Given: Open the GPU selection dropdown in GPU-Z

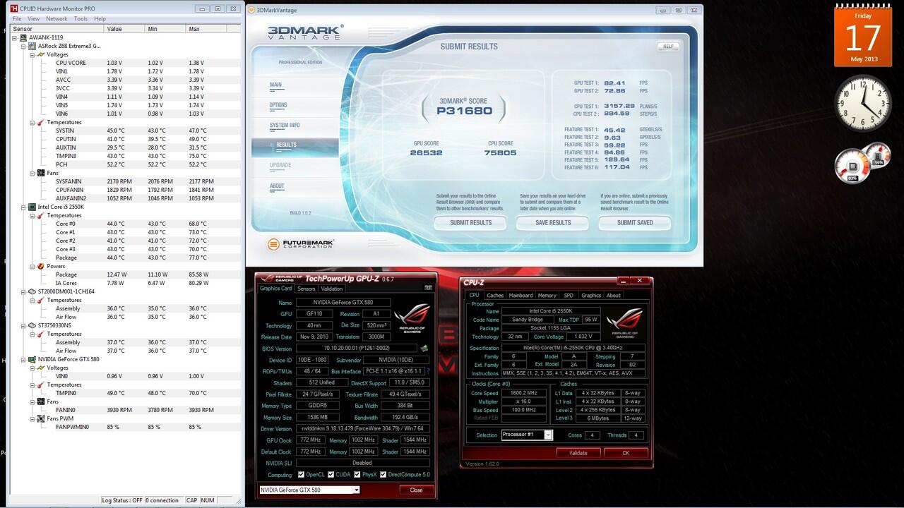Looking at the screenshot, I should coord(309,490).
